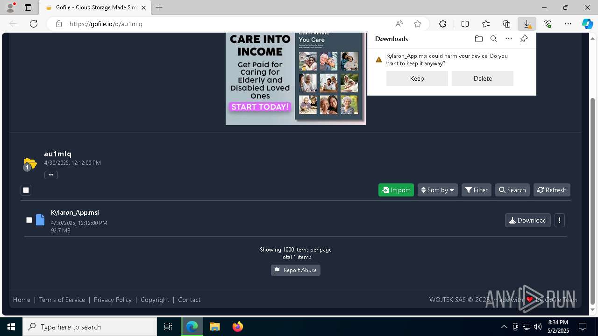Open the Copilot sidebar icon
The width and height of the screenshot is (598, 336).
587,24
